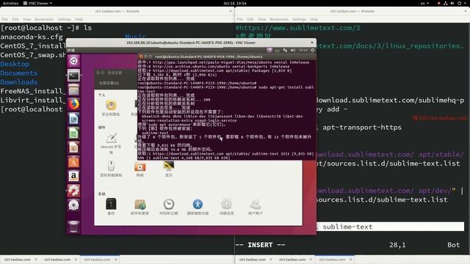Viewport: 470px width, 264px height.
Task: Open the Trash icon in launcher
Action: [x=73, y=227]
